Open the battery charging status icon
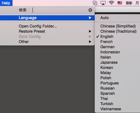This screenshot has height=113, width=140. [129, 3]
